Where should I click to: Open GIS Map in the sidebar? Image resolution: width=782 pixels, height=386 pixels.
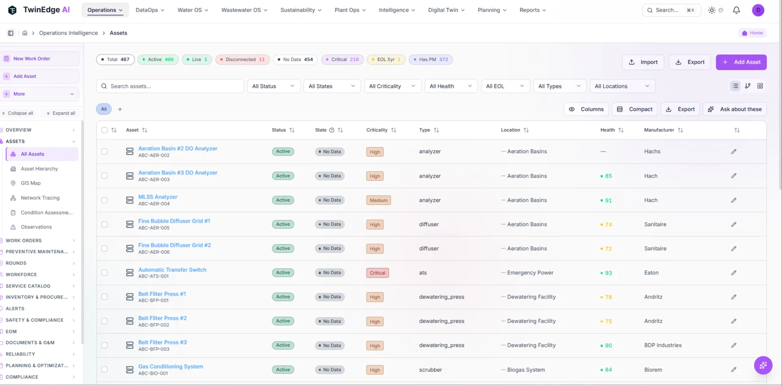[x=31, y=183]
